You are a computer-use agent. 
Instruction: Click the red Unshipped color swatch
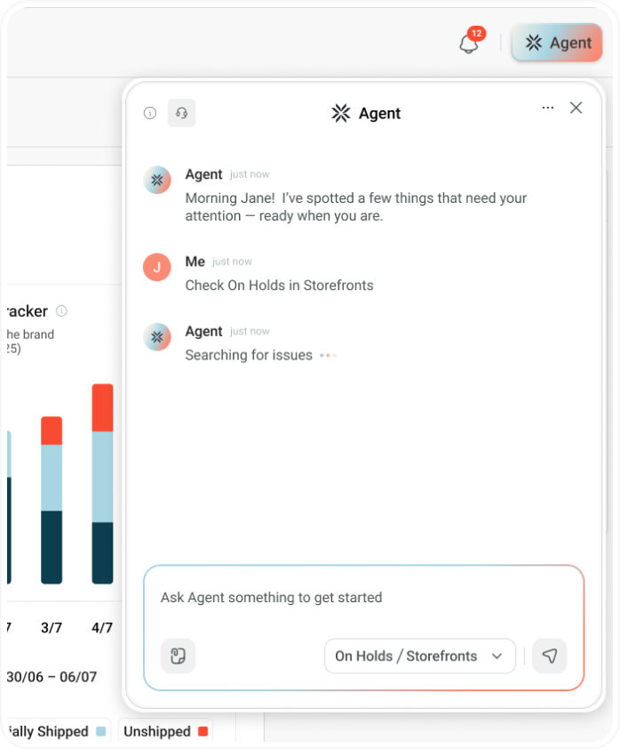[203, 731]
